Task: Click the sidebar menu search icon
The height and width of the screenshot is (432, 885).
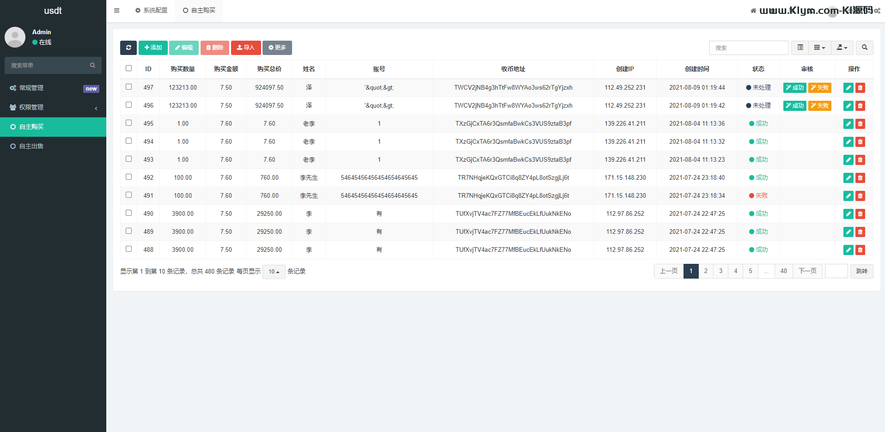Action: pyautogui.click(x=92, y=66)
